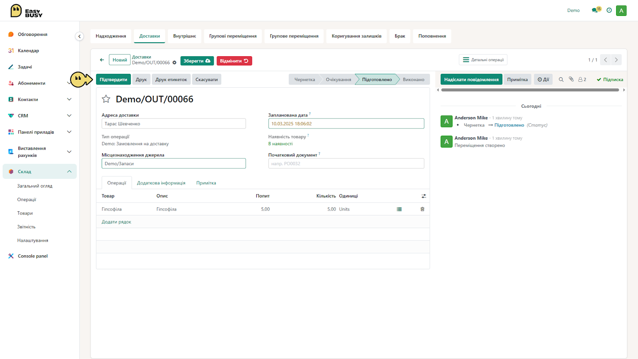Expand the Абонементи sidebar menu
Image resolution: width=638 pixels, height=359 pixels.
[68, 83]
